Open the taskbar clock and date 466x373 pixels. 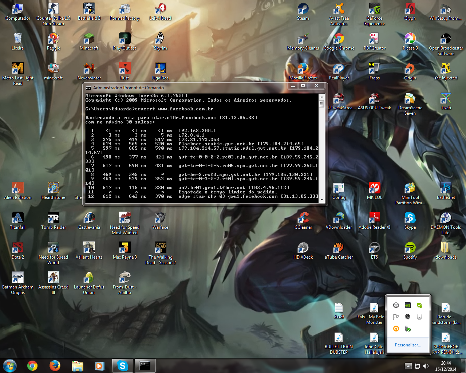click(x=446, y=366)
